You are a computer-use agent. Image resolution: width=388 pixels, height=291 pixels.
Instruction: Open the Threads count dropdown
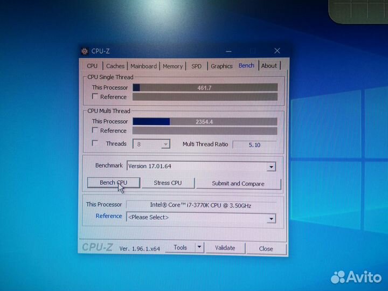[x=165, y=144]
